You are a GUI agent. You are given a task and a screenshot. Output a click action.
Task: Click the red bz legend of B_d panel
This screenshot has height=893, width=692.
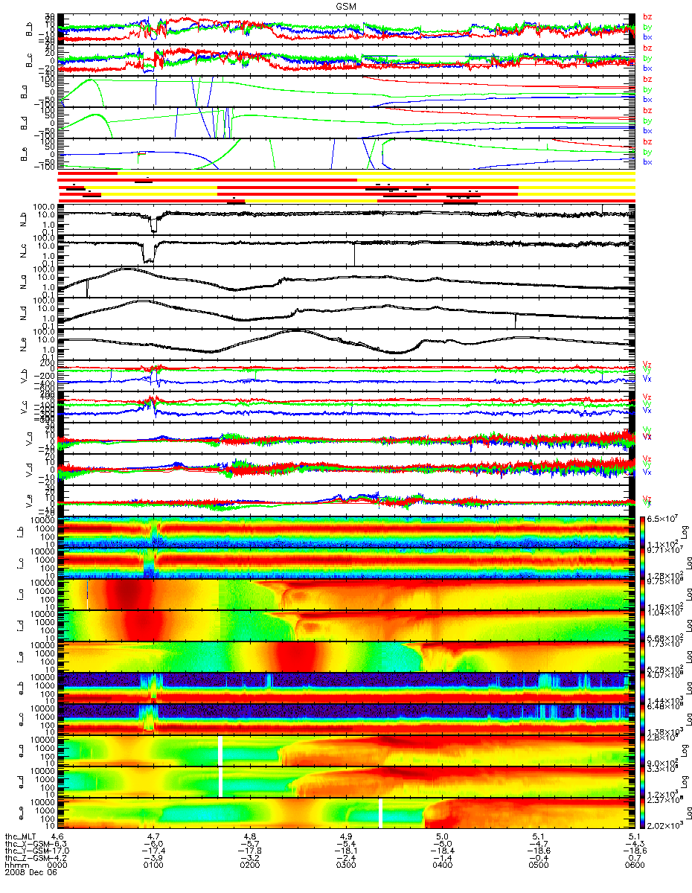(647, 110)
